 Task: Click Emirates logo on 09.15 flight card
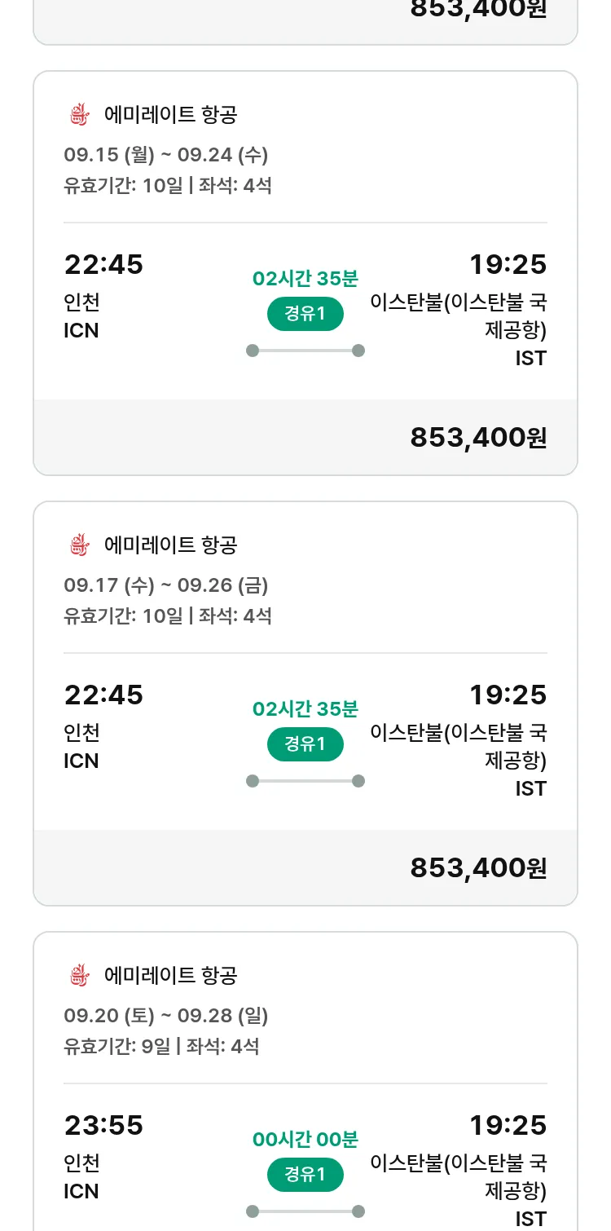(x=79, y=115)
